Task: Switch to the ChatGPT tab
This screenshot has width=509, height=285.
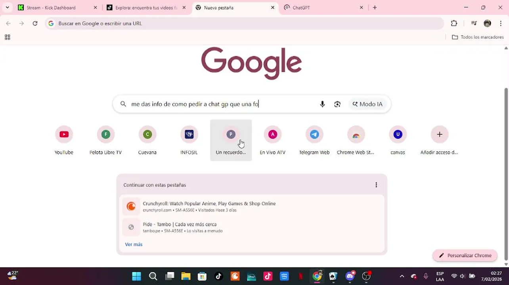Action: (323, 8)
